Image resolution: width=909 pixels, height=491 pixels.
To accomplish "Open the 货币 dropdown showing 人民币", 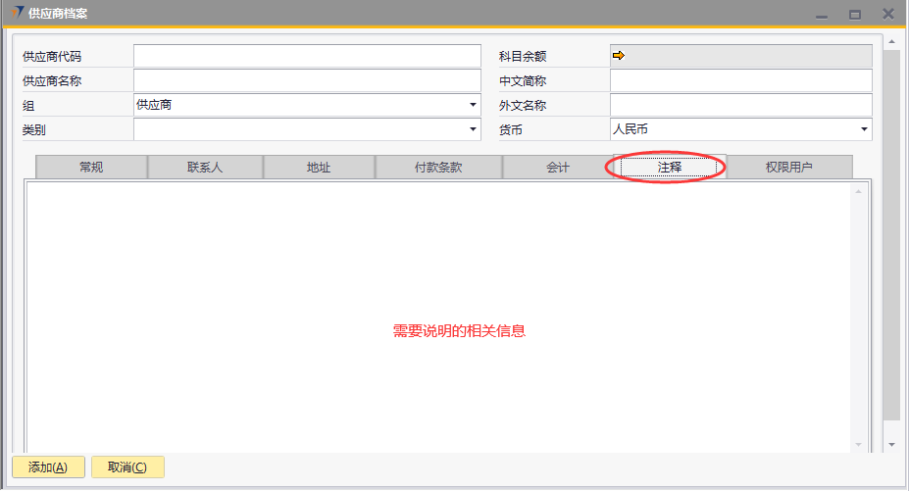I will [740, 129].
